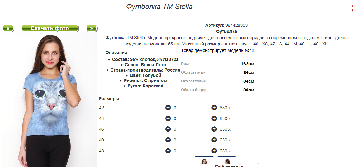Screen dimensions: 353x167
Task: Click the article number 961428959
Action: coord(236,26)
